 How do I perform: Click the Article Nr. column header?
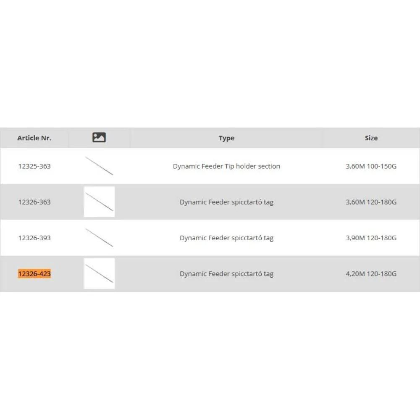tap(34, 138)
